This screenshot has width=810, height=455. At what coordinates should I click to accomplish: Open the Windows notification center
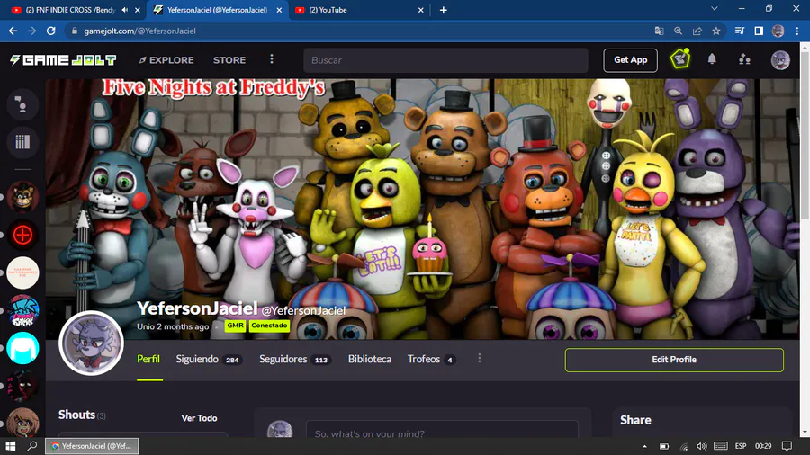pyautogui.click(x=787, y=446)
